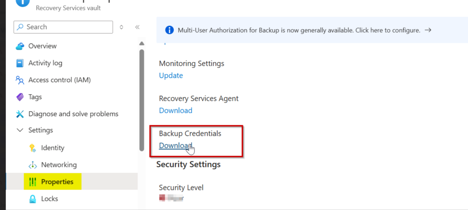Click the sidebar scrollbar up arrow
468x210 pixels.
[x=142, y=44]
